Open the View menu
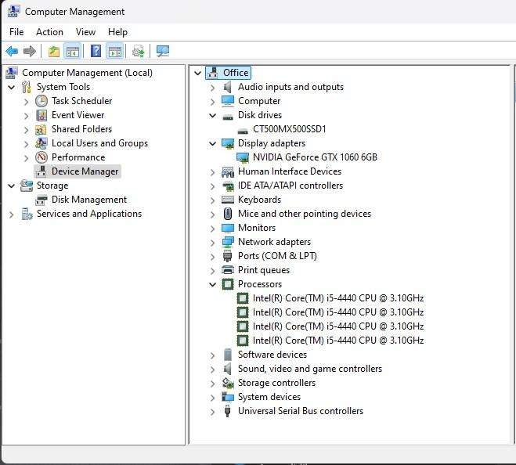 85,32
